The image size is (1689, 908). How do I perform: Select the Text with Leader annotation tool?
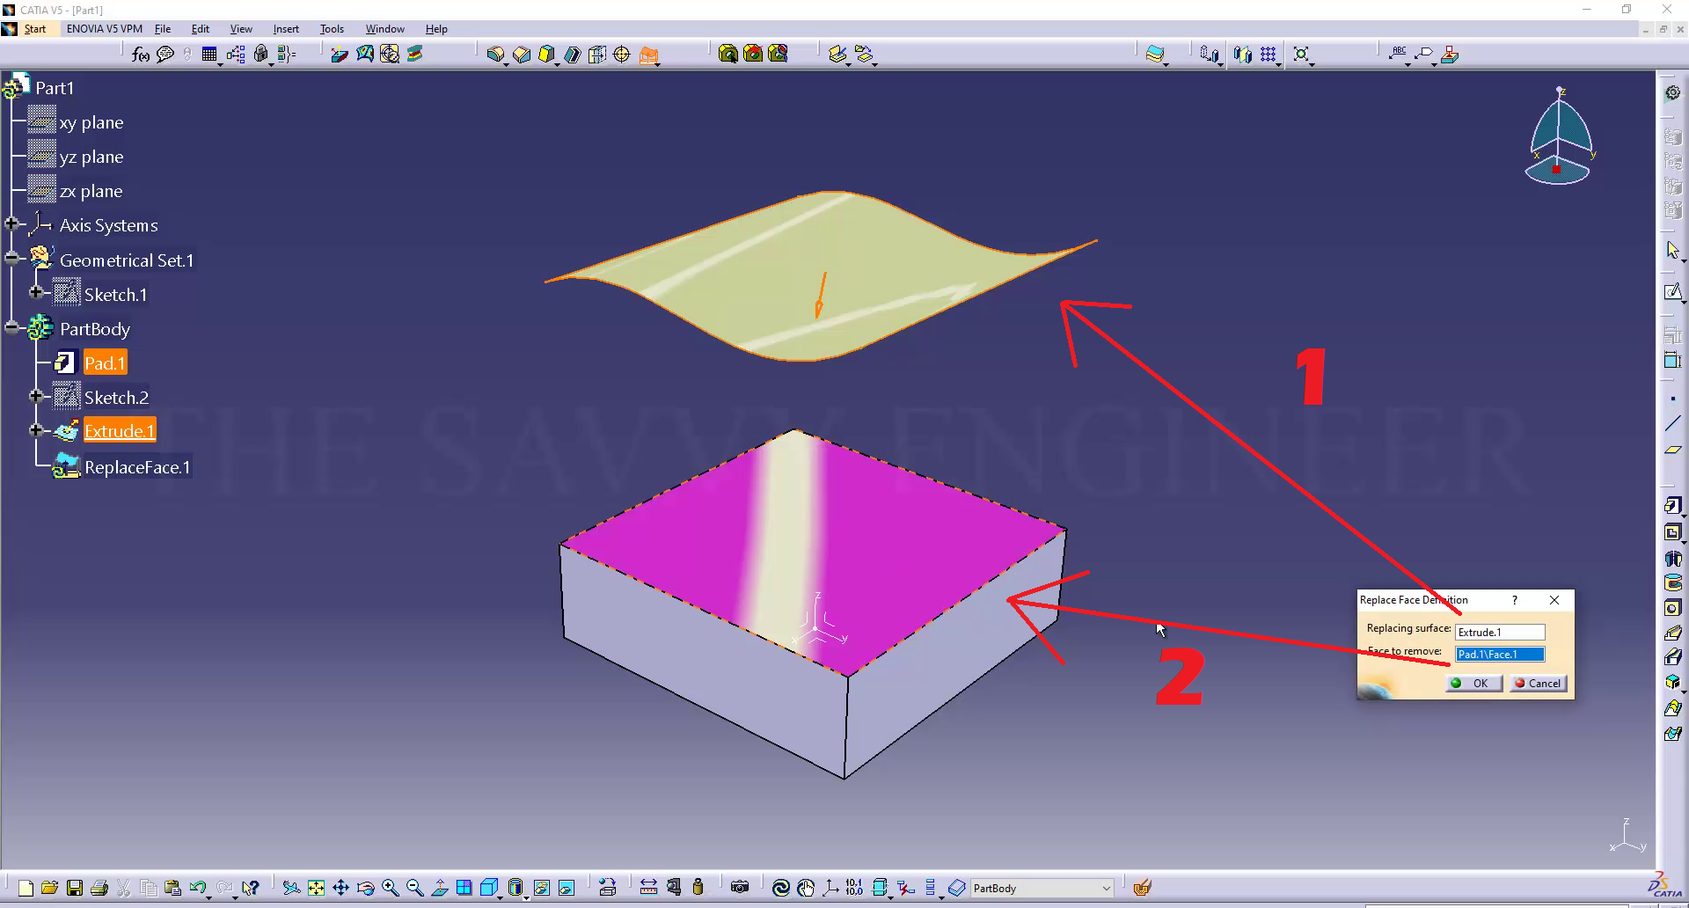[1399, 55]
